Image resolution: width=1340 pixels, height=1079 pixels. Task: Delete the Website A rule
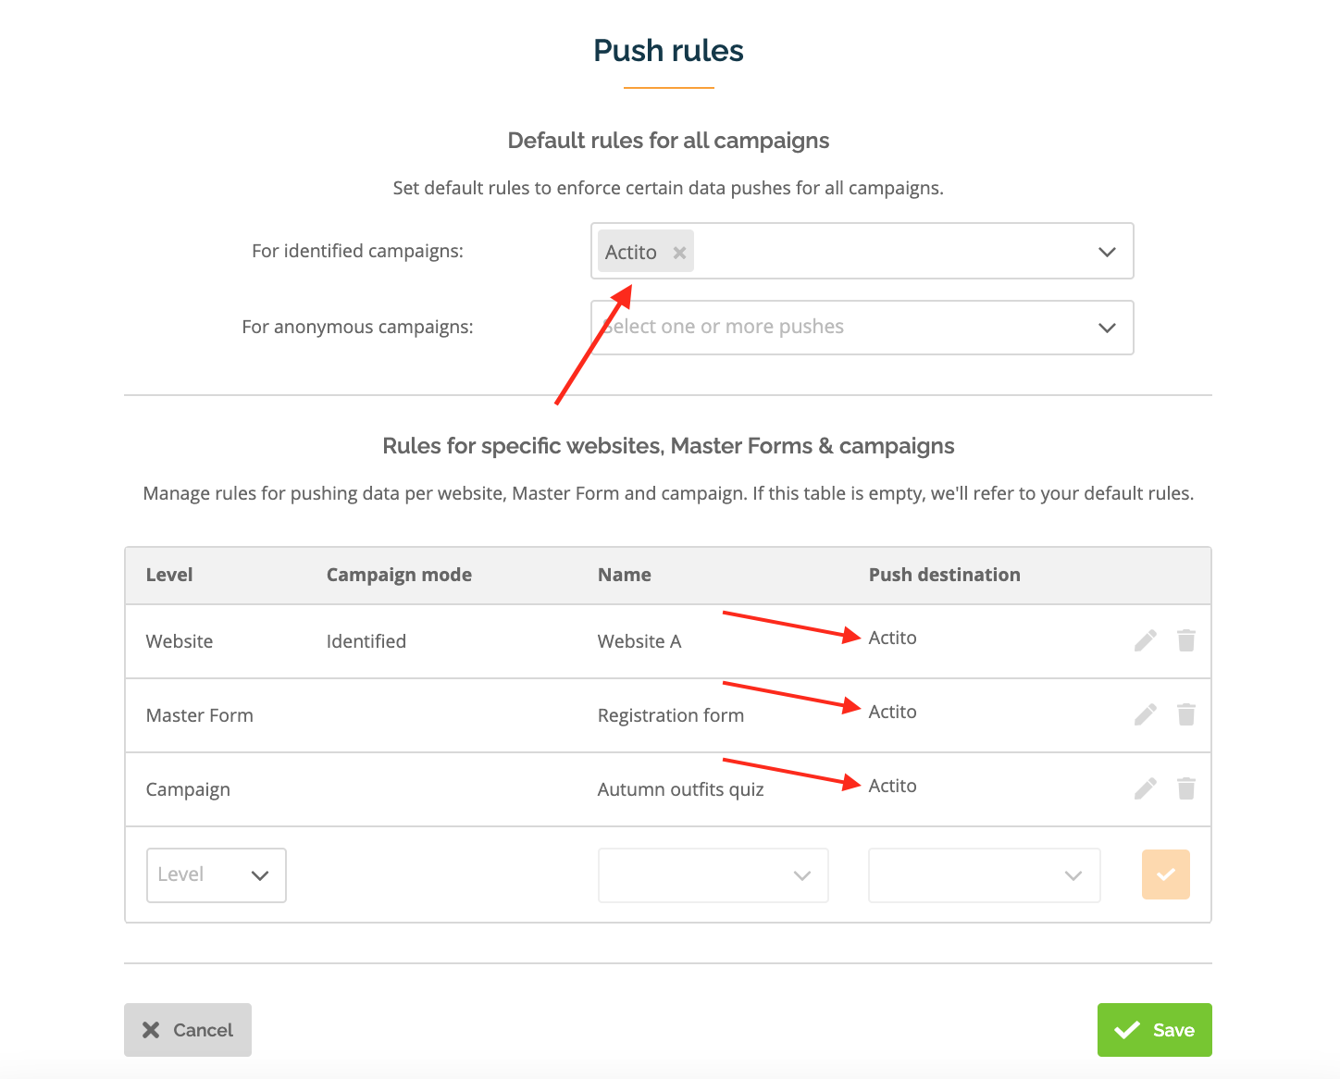1186,640
